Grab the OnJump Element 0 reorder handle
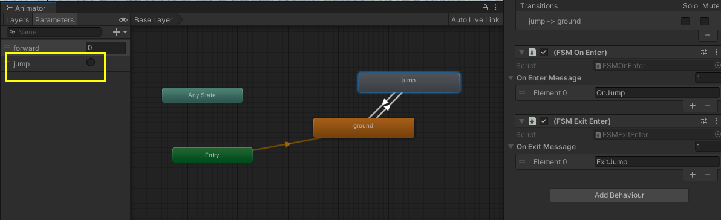The image size is (721, 220). pyautogui.click(x=522, y=93)
